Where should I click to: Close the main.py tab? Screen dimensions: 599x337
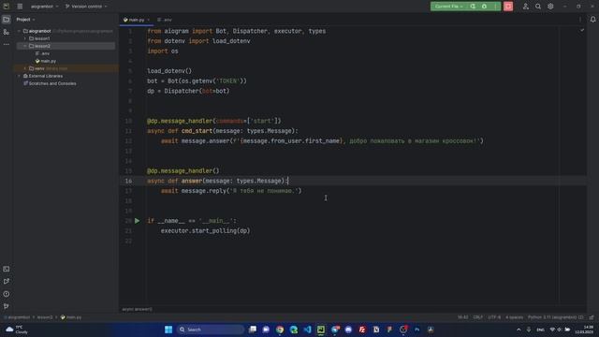(x=149, y=20)
